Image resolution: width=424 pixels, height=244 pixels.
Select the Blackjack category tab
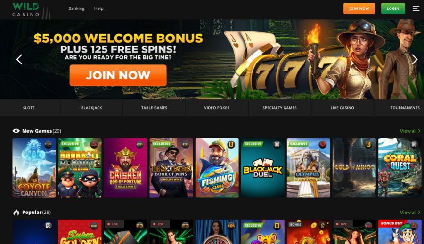pos(91,108)
